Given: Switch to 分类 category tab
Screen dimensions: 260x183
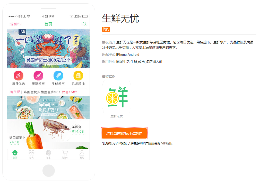Looking at the screenshot, I should pos(31,153).
